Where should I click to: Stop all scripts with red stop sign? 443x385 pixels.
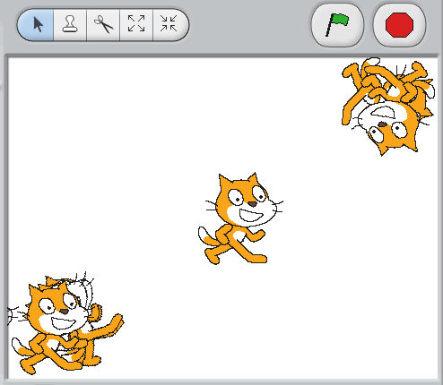(399, 25)
